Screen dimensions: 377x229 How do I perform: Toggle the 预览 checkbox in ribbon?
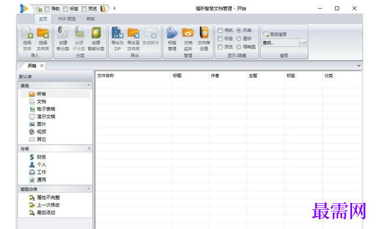click(x=220, y=47)
